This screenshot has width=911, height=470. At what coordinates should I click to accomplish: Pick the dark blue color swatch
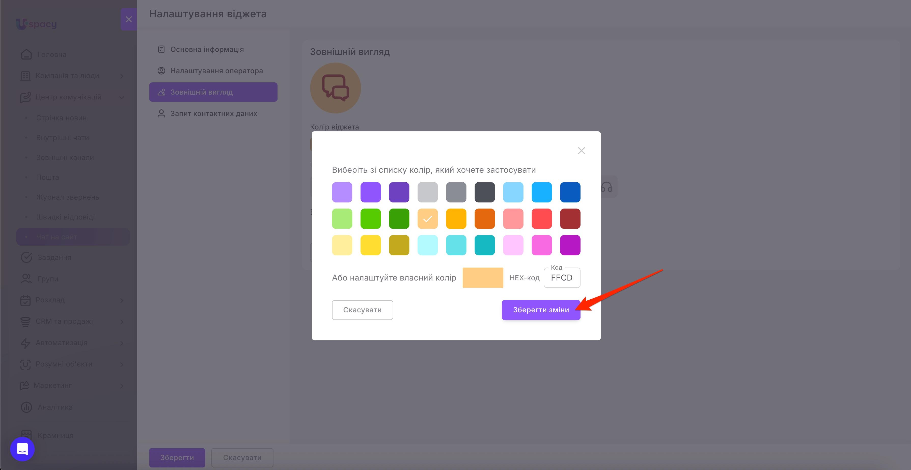coord(570,192)
